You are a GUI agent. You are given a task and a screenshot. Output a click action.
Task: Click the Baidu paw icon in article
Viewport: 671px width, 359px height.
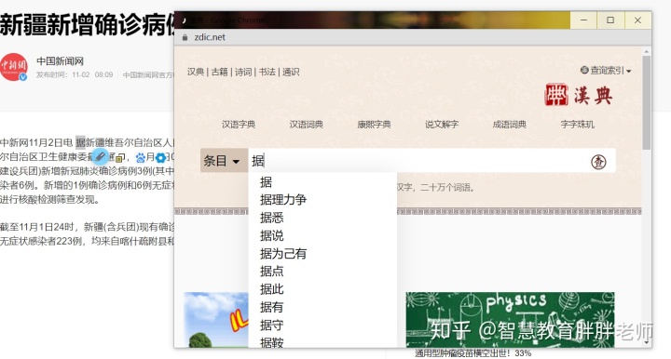pos(141,158)
